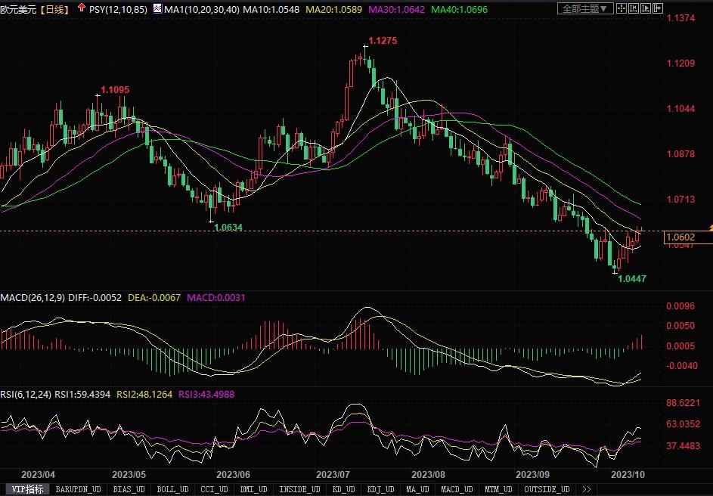Click the RSI(6,12,24) indicator label
713x496 pixels.
[26, 394]
